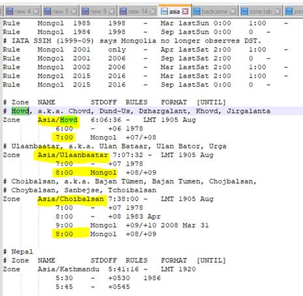Click the disk icon on the asia tab
The height and width of the screenshot is (296, 303).
point(164,11)
